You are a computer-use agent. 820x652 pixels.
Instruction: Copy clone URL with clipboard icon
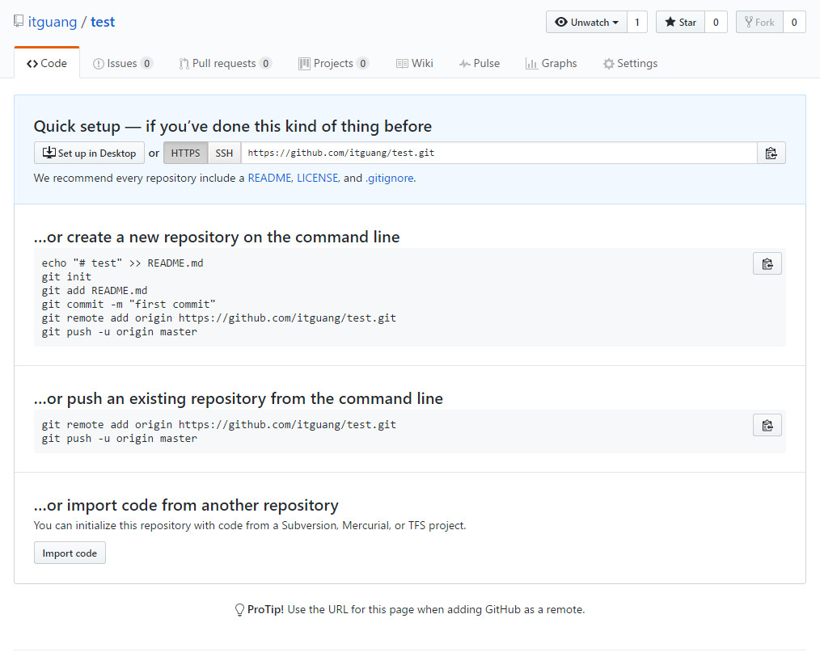coord(771,153)
